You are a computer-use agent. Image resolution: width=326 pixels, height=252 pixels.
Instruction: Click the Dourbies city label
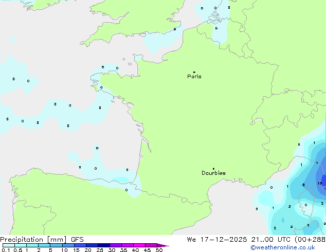(x=213, y=173)
